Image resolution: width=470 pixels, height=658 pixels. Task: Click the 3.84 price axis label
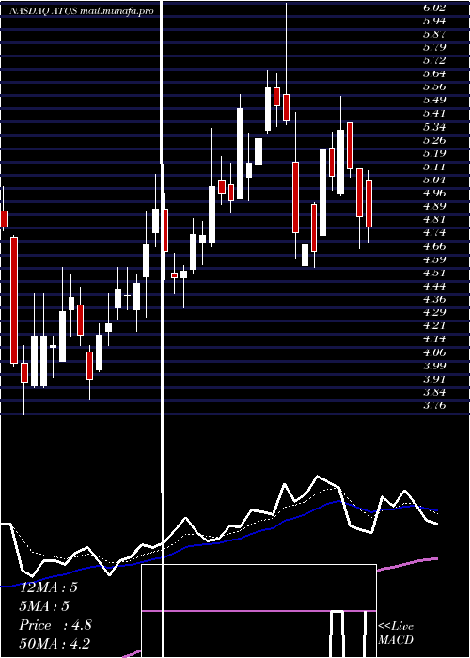click(x=434, y=392)
